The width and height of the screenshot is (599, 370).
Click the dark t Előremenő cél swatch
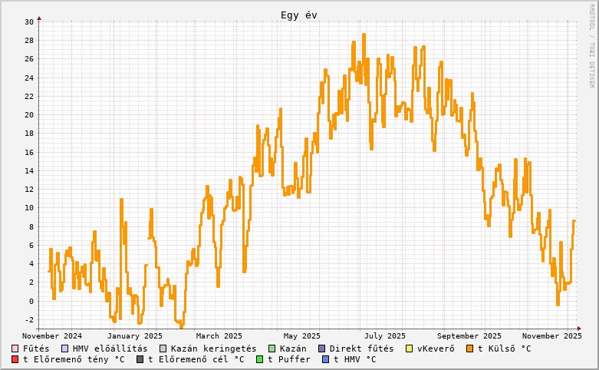point(140,359)
